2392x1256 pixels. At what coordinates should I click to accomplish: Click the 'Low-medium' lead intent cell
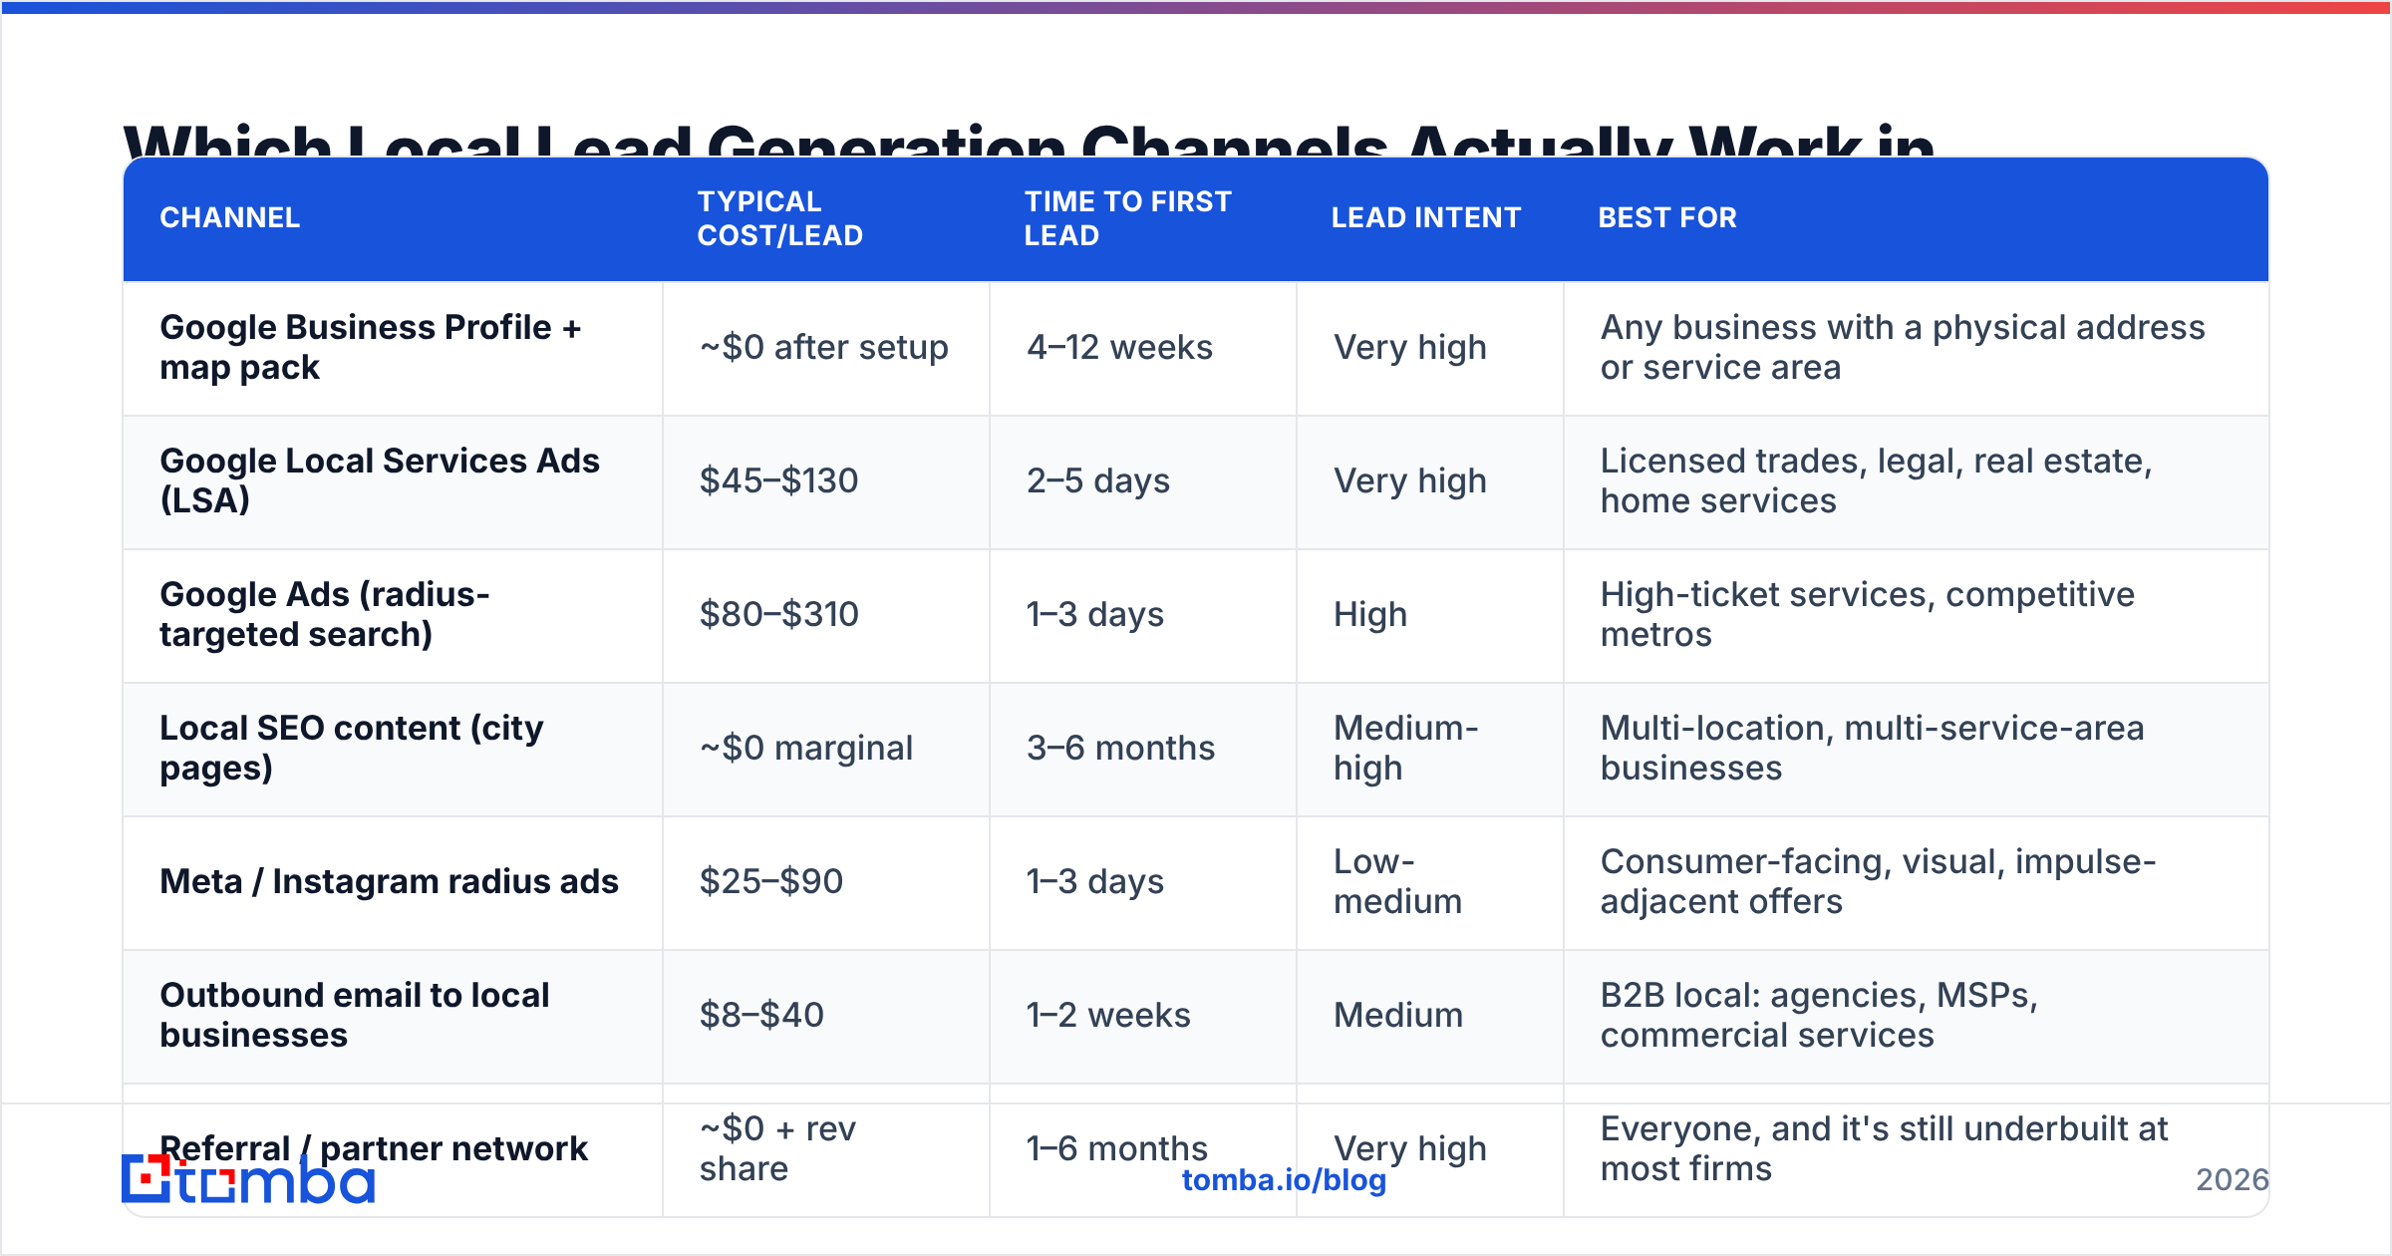pyautogui.click(x=1397, y=881)
